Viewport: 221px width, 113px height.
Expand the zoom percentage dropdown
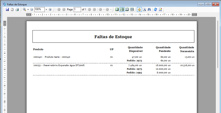coord(46,9)
